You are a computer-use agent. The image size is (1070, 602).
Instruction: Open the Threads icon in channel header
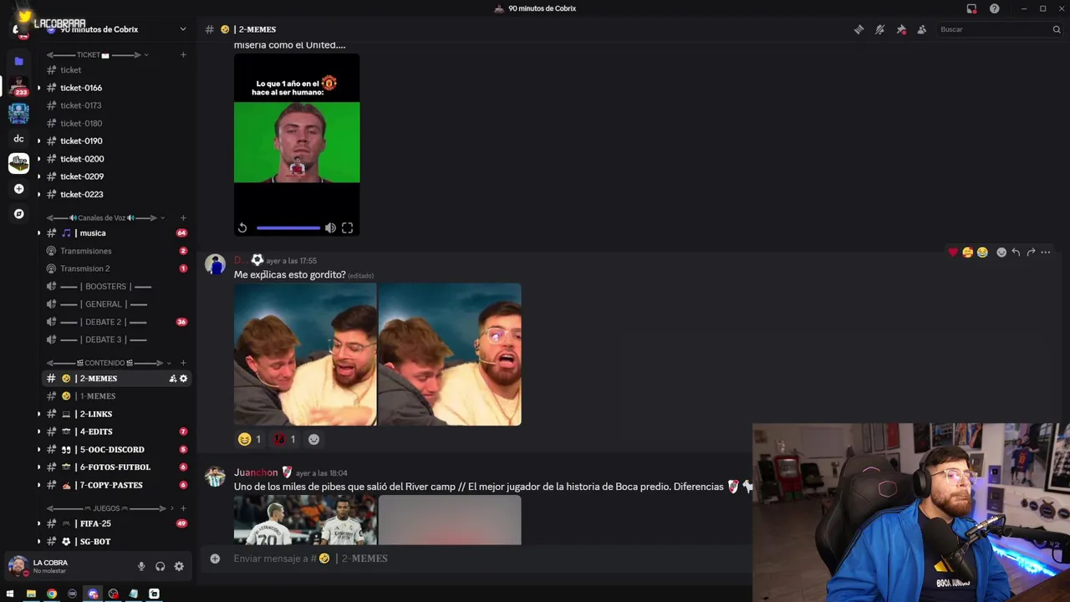(x=859, y=29)
